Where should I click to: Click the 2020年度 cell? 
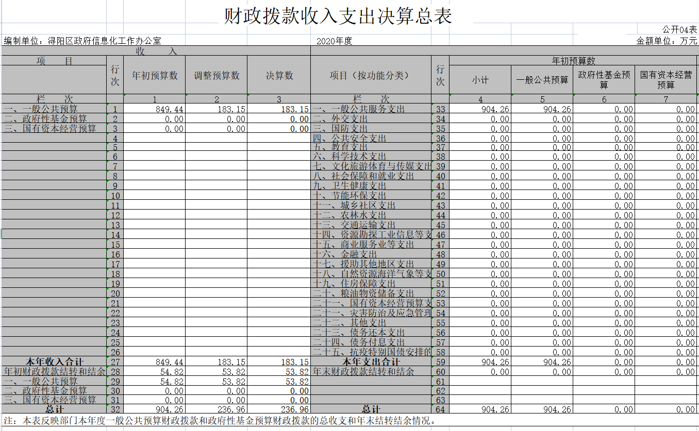click(x=334, y=41)
